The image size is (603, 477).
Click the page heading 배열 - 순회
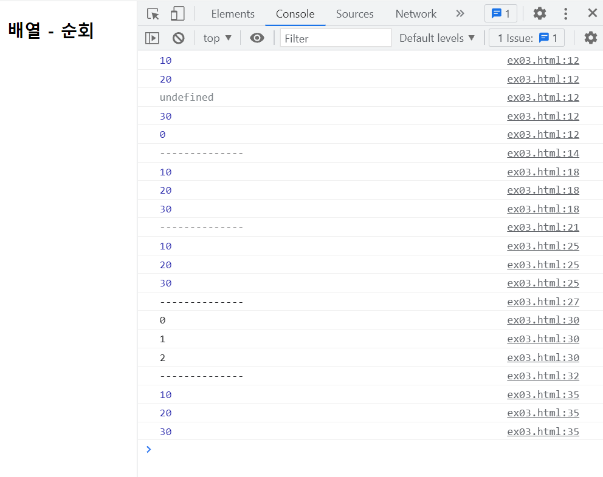click(x=51, y=30)
